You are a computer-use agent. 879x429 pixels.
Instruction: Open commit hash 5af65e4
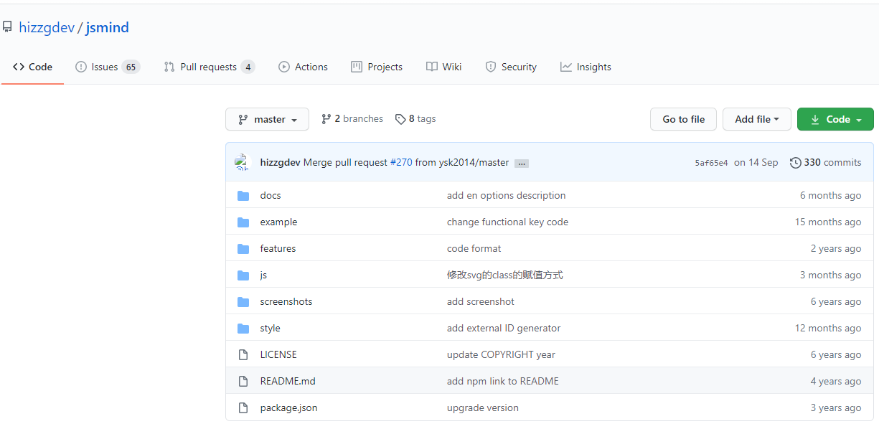pos(711,163)
